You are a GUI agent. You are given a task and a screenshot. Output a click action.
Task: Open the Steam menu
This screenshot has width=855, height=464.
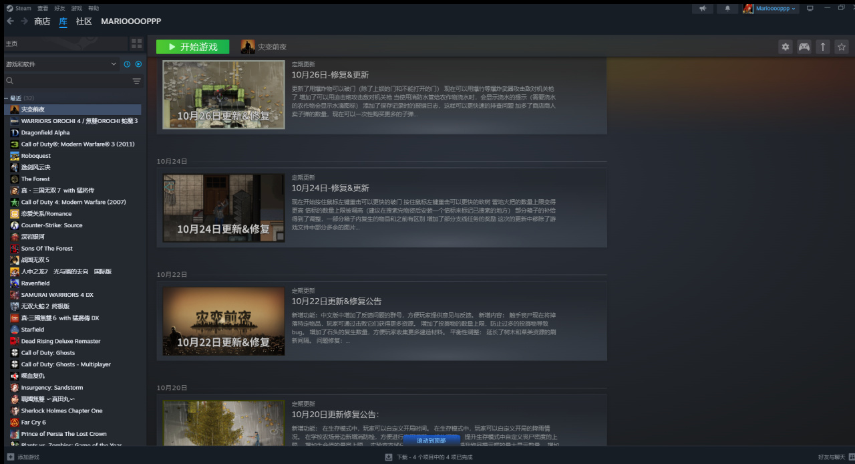[x=19, y=8]
